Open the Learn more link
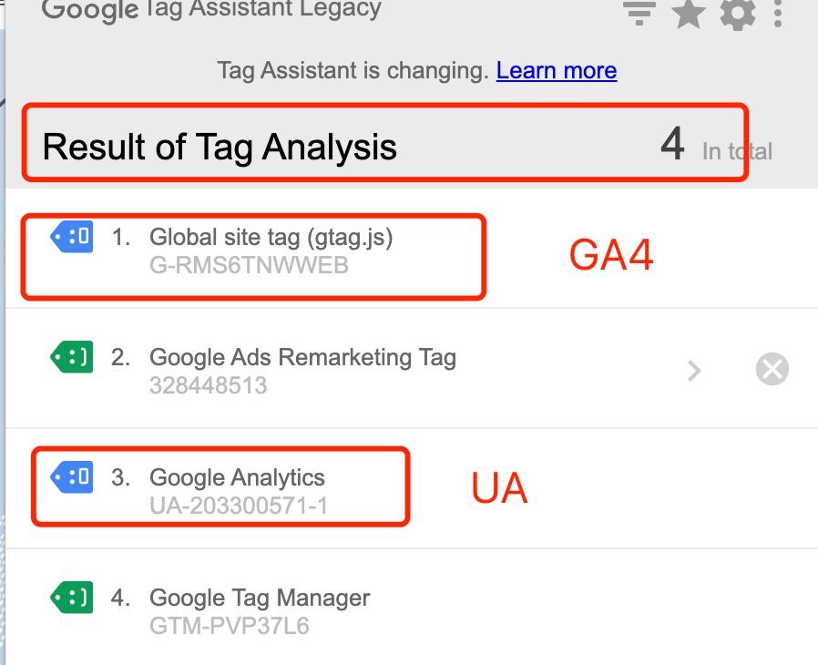Viewport: 818px width, 665px height. [557, 70]
